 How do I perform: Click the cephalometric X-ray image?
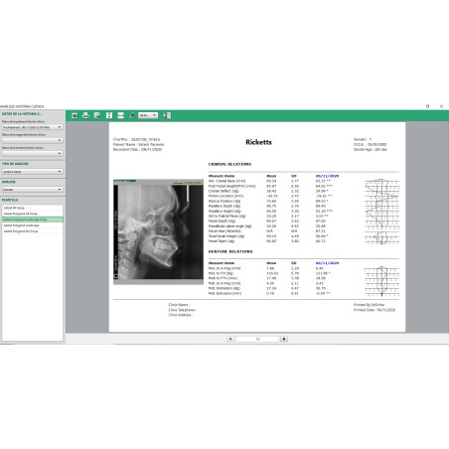(x=158, y=231)
